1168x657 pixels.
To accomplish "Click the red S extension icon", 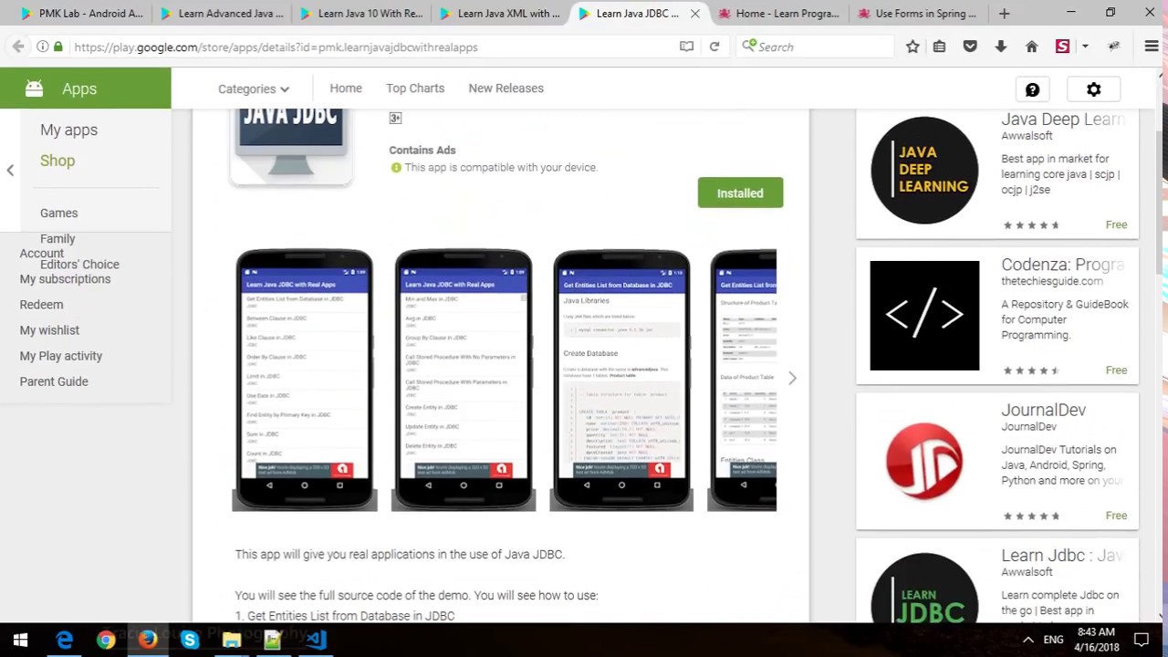I will (1062, 47).
